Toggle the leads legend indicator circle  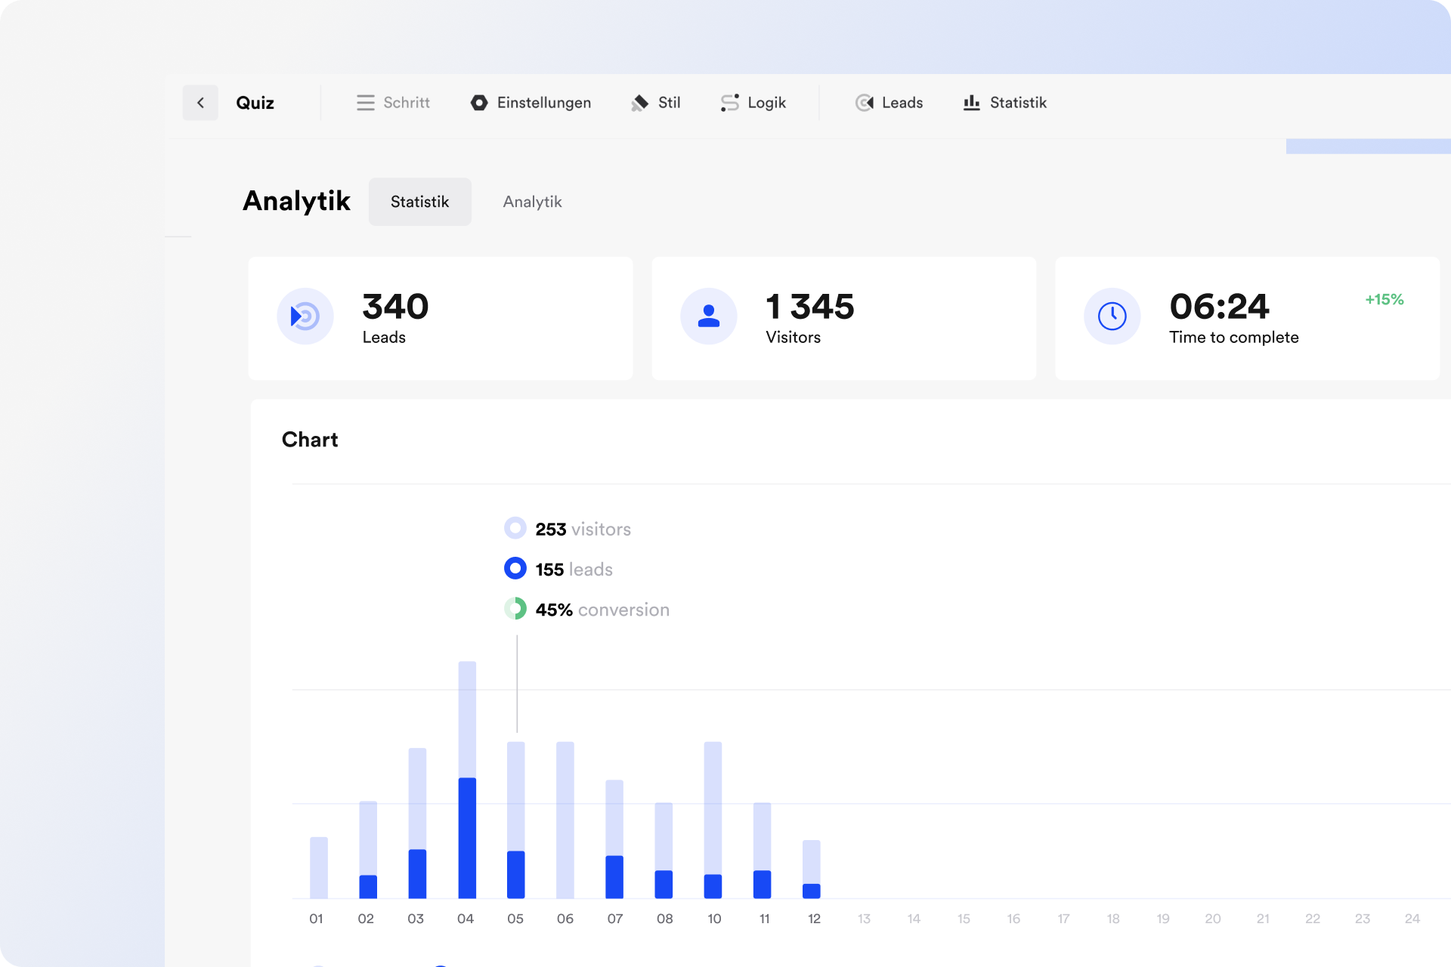(x=515, y=568)
